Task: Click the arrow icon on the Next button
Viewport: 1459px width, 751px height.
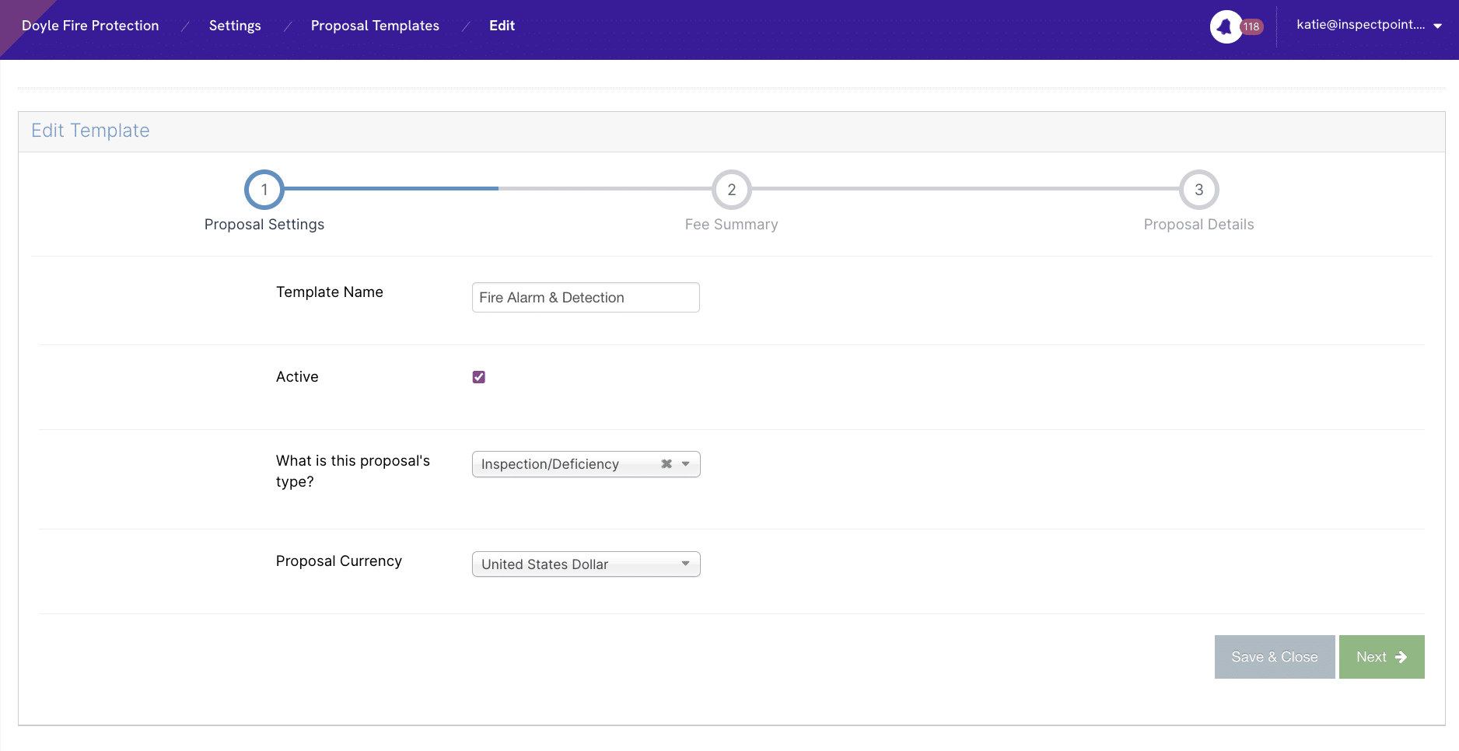Action: tap(1401, 657)
